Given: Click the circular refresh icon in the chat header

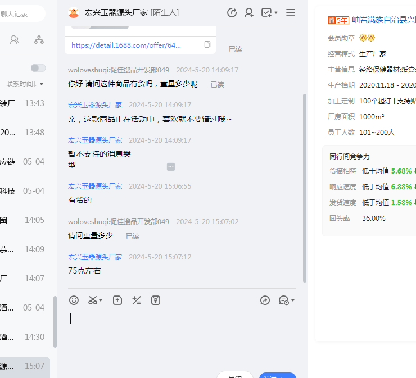Looking at the screenshot, I should [232, 12].
